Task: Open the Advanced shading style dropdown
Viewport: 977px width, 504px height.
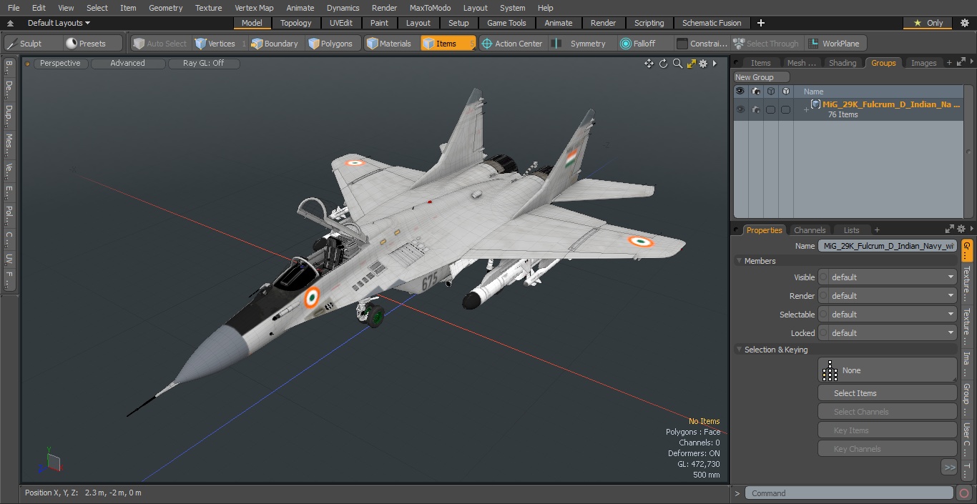Action: pyautogui.click(x=127, y=64)
